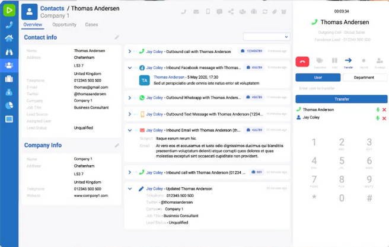Collapse the Inbound Facebook message entry
This screenshot has height=247, width=389.
coord(129,68)
